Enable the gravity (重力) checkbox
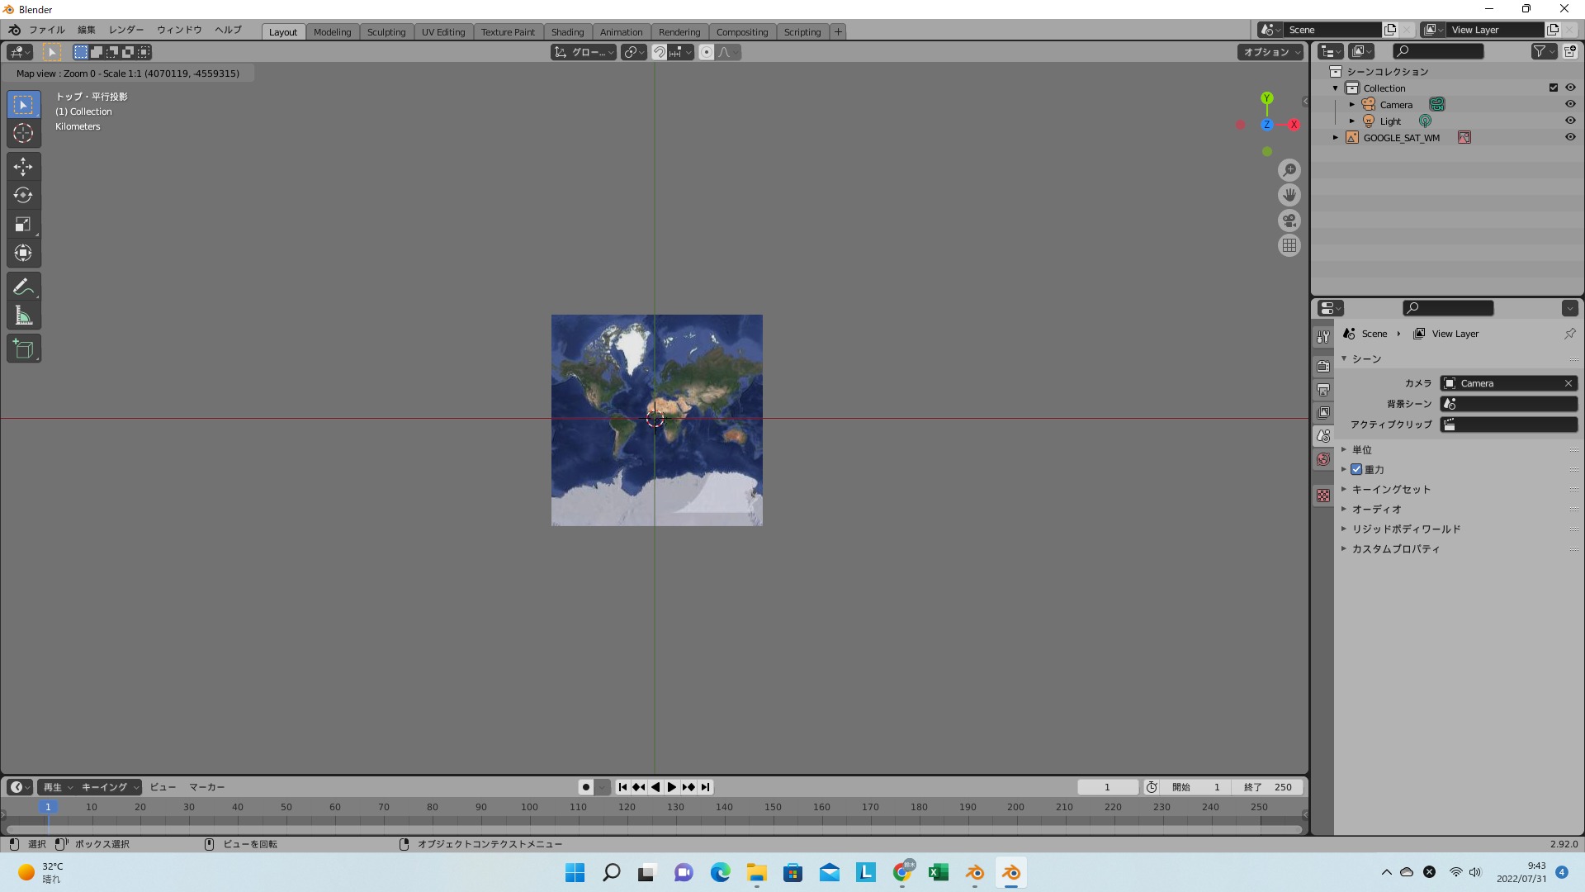This screenshot has height=892, width=1585. [x=1356, y=469]
